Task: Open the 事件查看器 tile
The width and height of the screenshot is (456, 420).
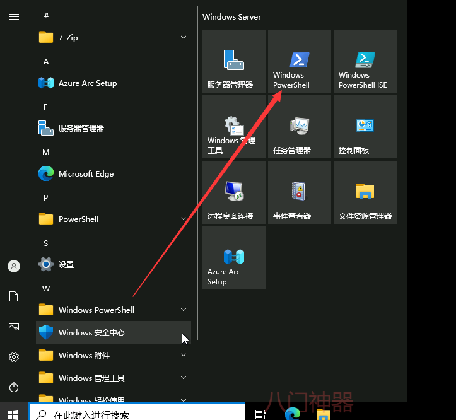Action: [x=299, y=192]
